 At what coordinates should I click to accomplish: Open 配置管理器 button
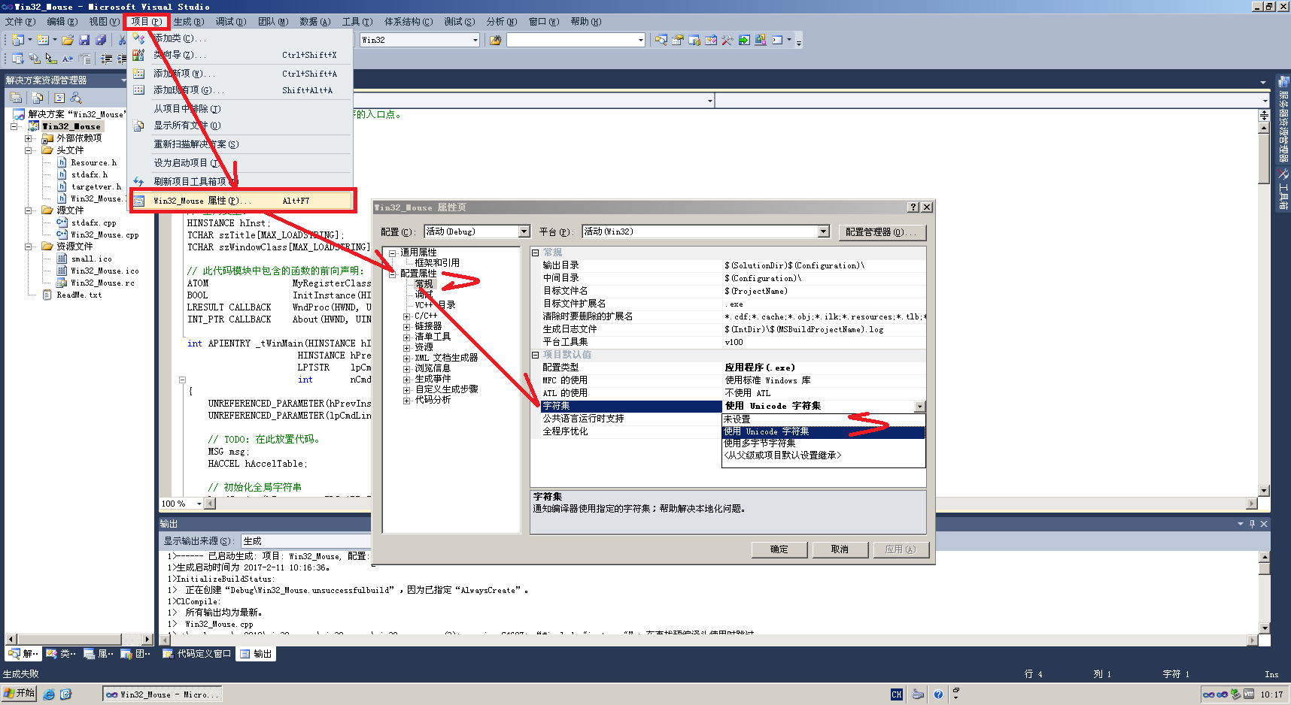882,232
